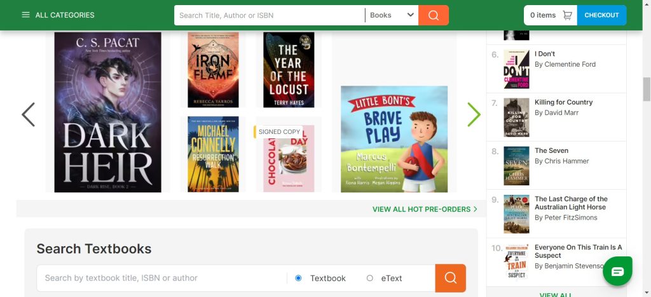The height and width of the screenshot is (297, 651).
Task: Open the Killing for Country book cover
Action: (x=516, y=117)
